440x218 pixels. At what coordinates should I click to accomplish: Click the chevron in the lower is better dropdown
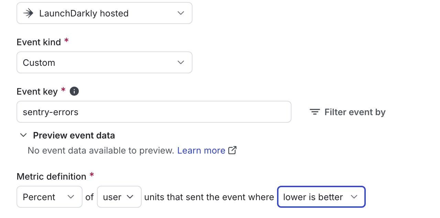click(354, 197)
